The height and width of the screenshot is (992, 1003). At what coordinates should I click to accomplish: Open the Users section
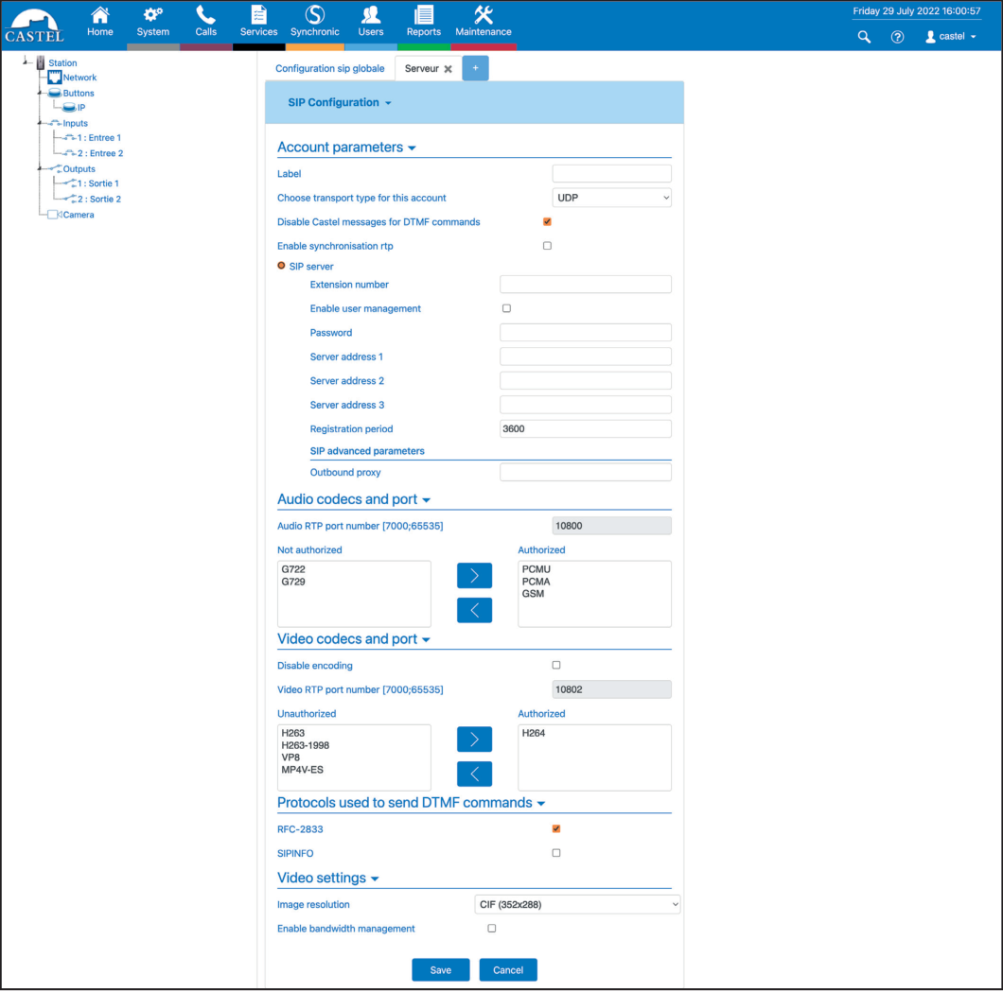(370, 21)
